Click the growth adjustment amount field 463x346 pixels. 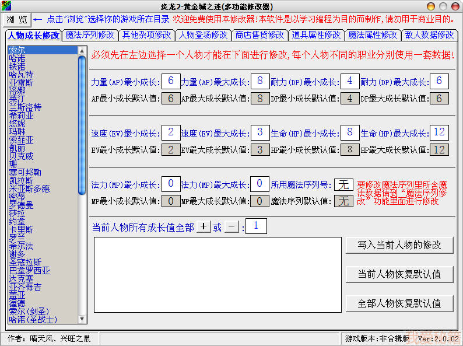(x=257, y=226)
